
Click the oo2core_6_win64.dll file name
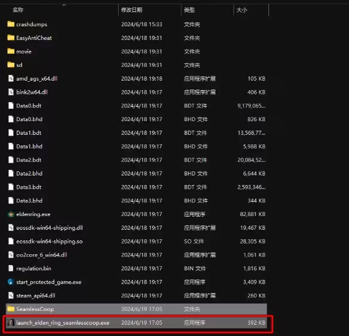click(42, 255)
